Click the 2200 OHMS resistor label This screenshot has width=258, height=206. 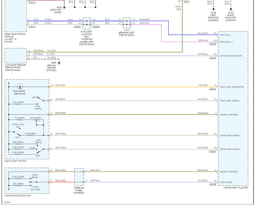tap(18, 177)
